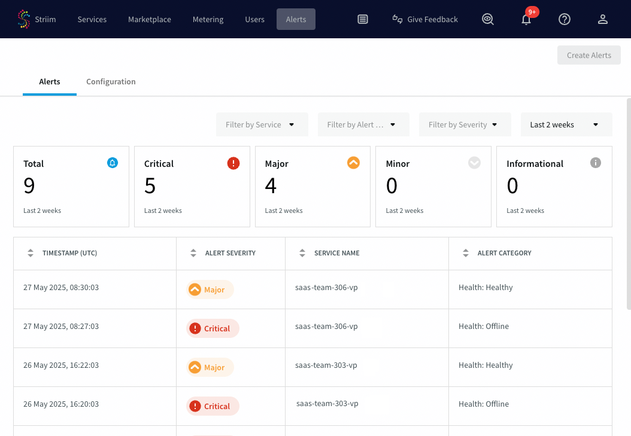Image resolution: width=631 pixels, height=436 pixels.
Task: Click the orange chevron icon on the Major card
Action: pyautogui.click(x=353, y=162)
